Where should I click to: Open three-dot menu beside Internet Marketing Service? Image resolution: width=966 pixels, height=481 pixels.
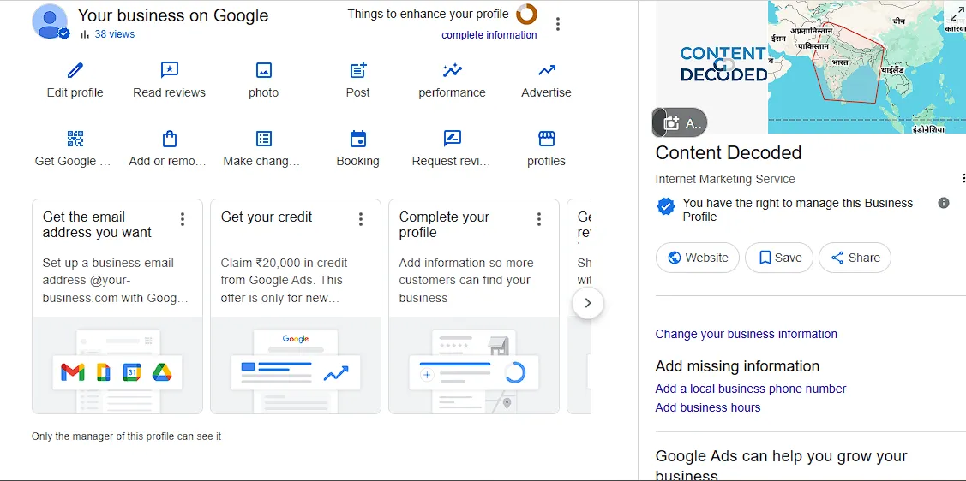[963, 178]
